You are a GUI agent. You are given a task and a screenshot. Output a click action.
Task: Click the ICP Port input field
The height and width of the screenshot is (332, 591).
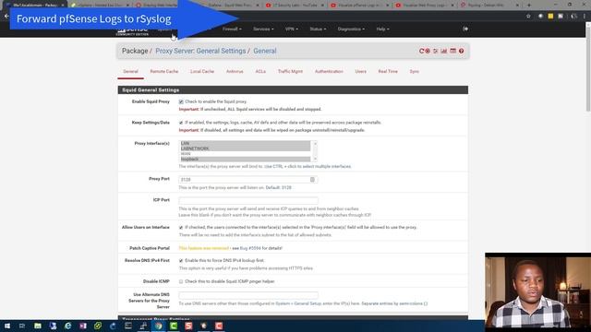click(248, 201)
